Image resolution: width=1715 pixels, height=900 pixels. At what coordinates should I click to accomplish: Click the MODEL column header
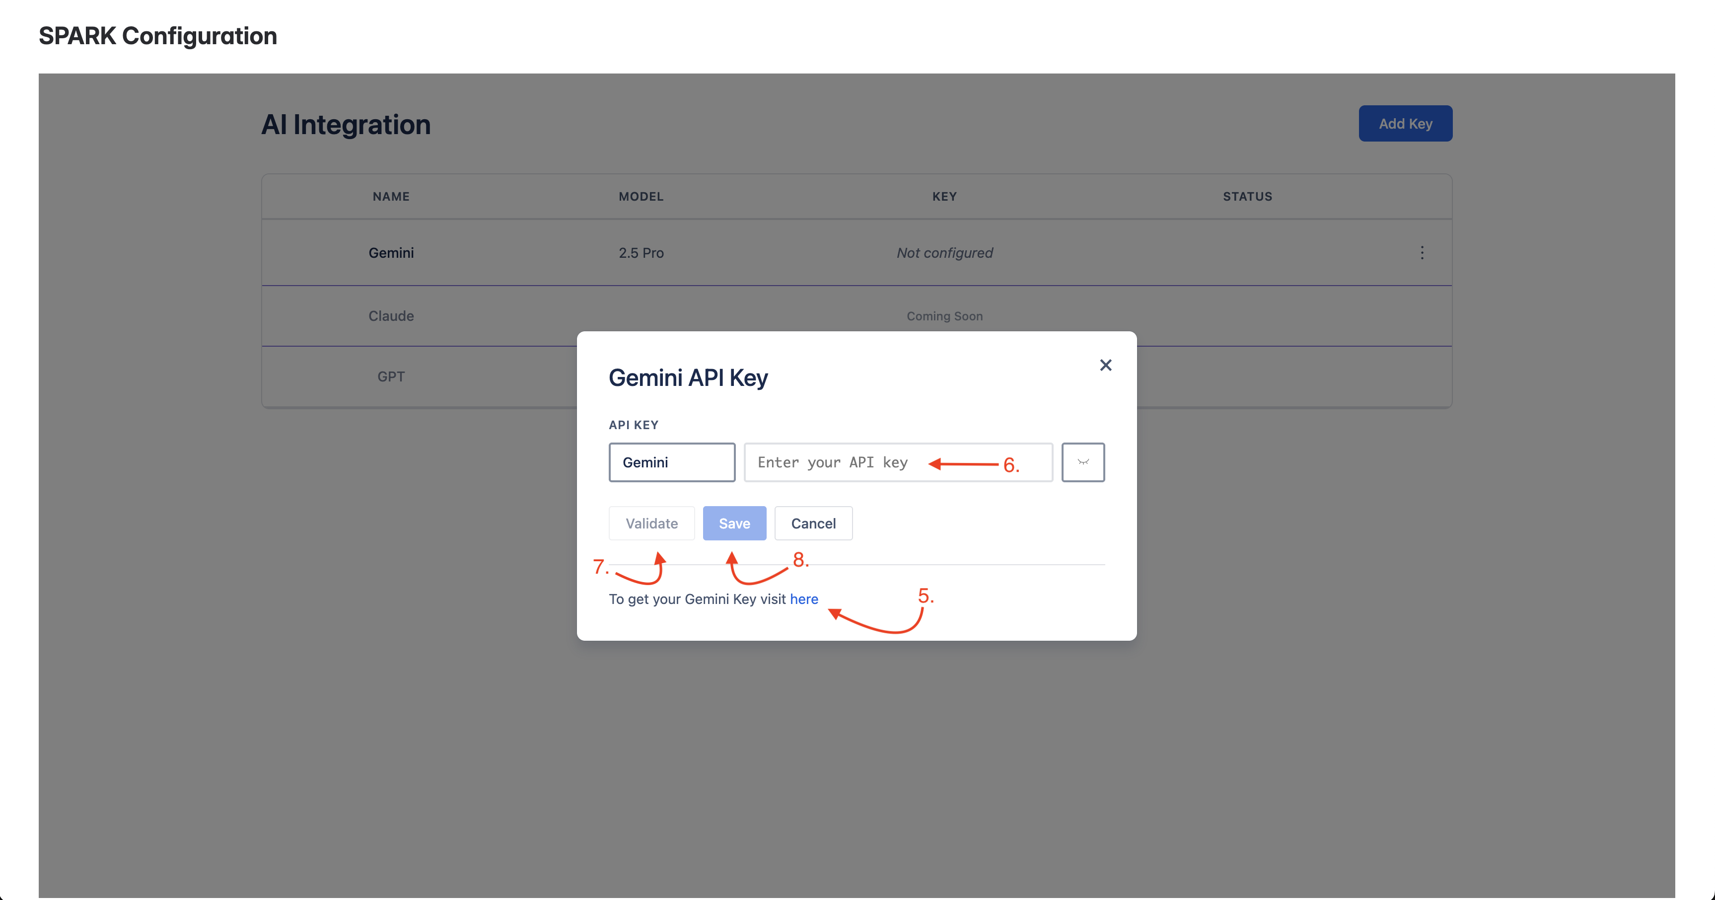click(641, 196)
